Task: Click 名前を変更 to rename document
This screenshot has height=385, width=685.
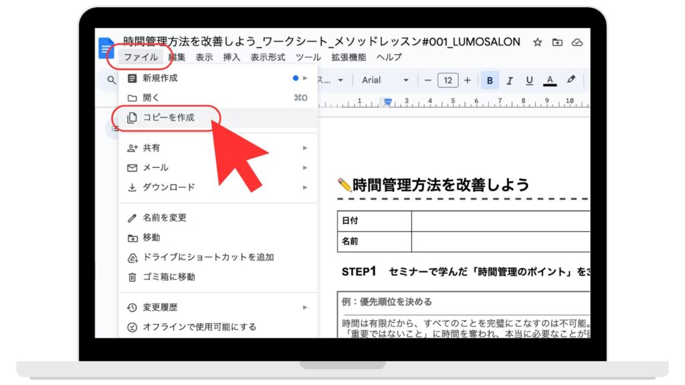Action: point(165,217)
